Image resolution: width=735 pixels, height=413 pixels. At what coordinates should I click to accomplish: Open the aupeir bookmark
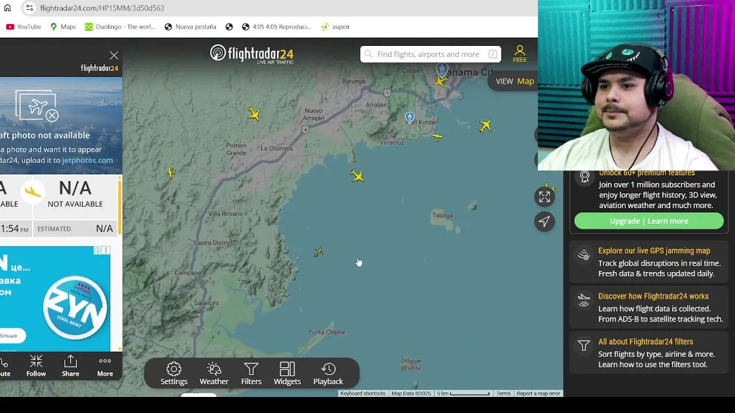tap(335, 26)
